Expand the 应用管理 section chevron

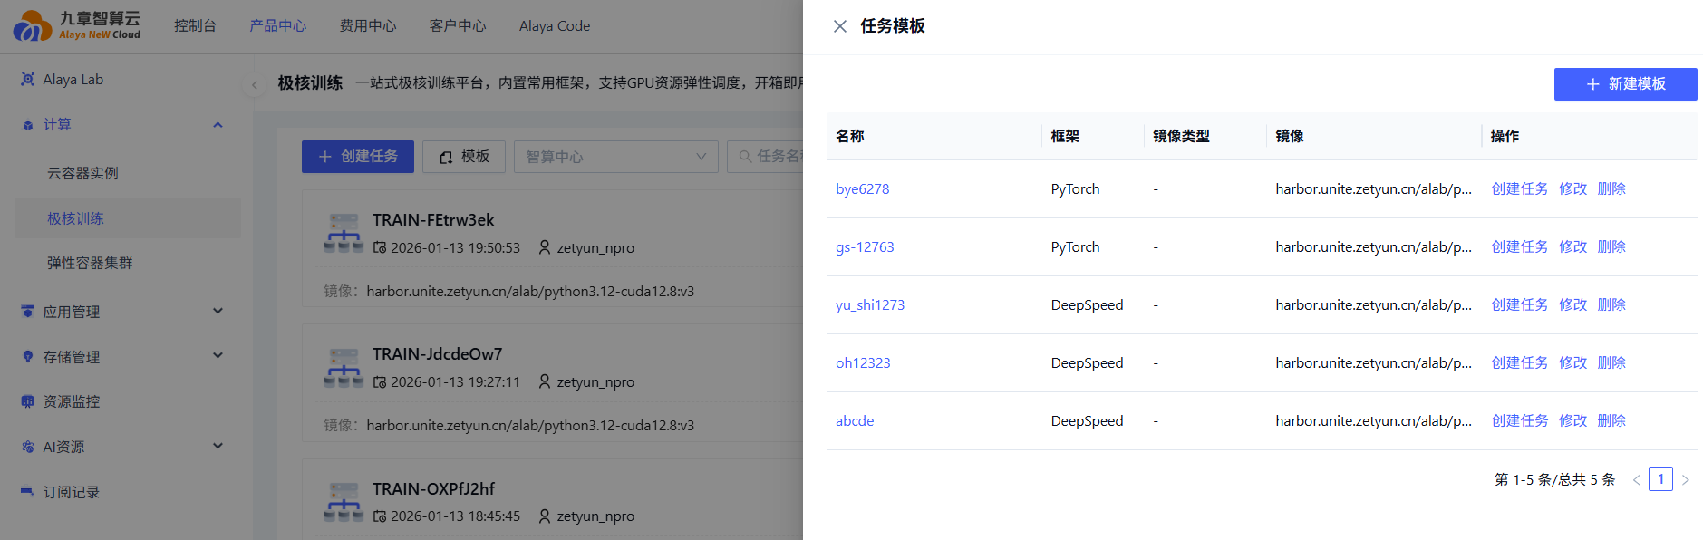pyautogui.click(x=218, y=311)
